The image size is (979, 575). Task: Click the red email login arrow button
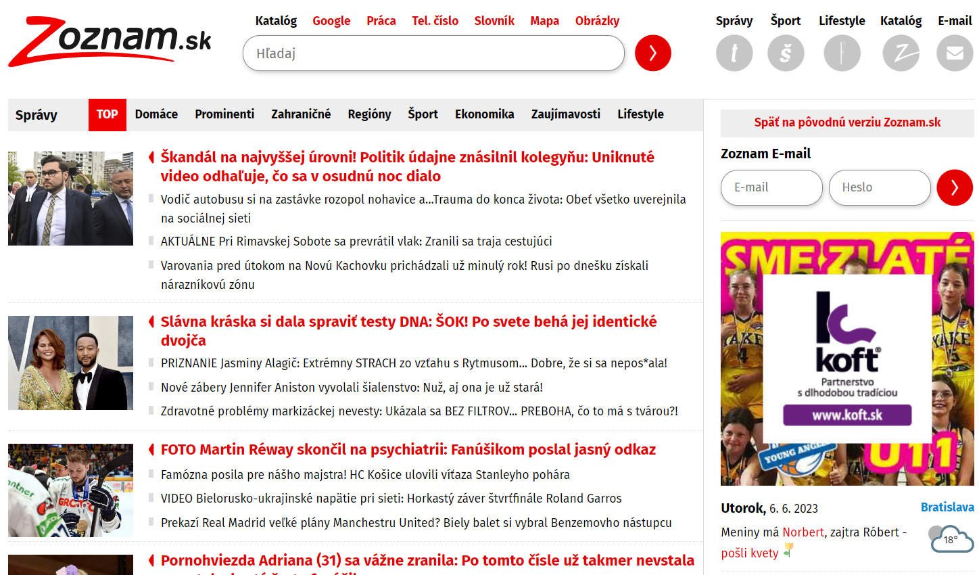(954, 187)
